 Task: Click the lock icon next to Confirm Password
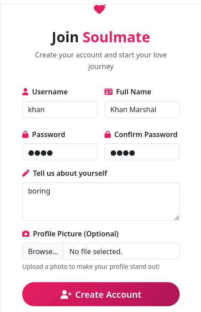coord(108,134)
